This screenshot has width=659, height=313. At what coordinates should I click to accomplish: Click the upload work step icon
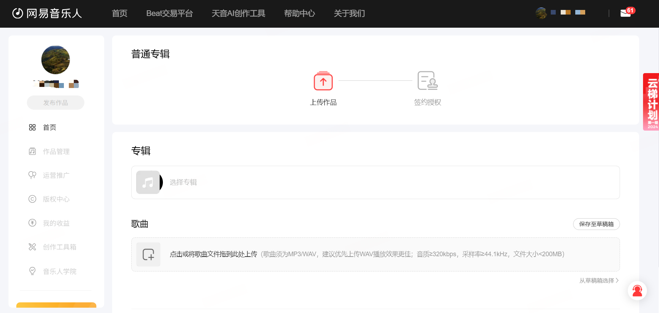pos(323,81)
